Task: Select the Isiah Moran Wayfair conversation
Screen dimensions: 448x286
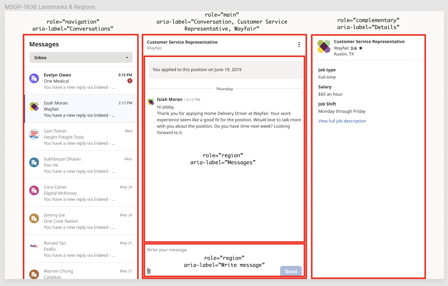Action: [x=81, y=109]
